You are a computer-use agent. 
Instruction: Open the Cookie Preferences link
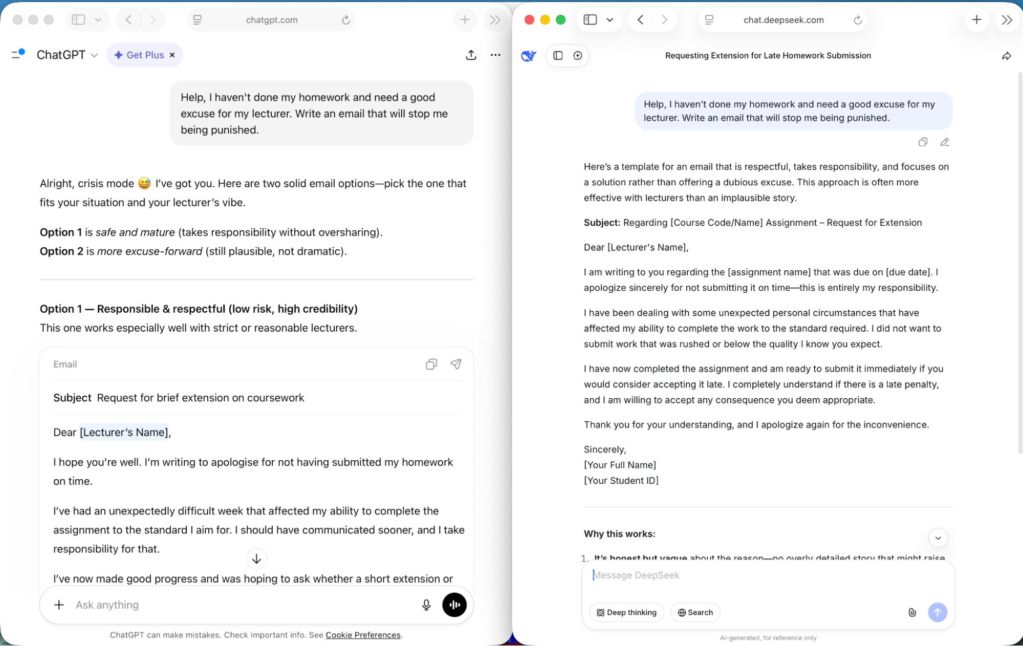(x=363, y=635)
